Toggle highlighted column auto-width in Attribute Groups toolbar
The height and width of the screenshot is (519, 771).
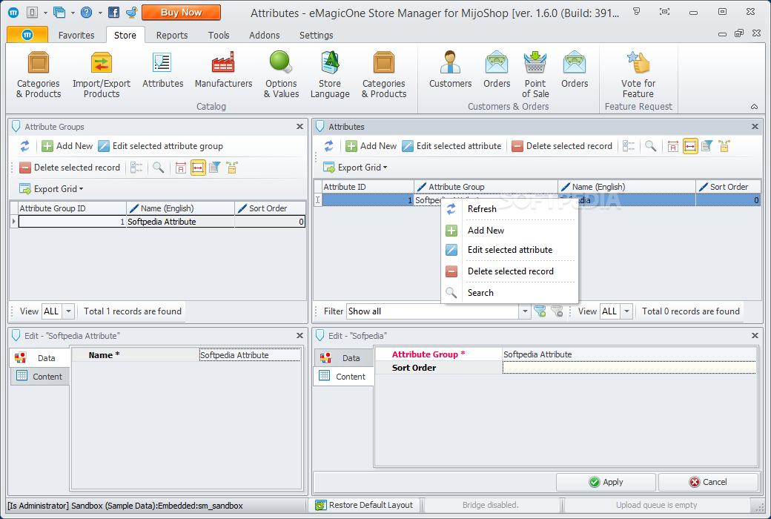click(x=198, y=168)
